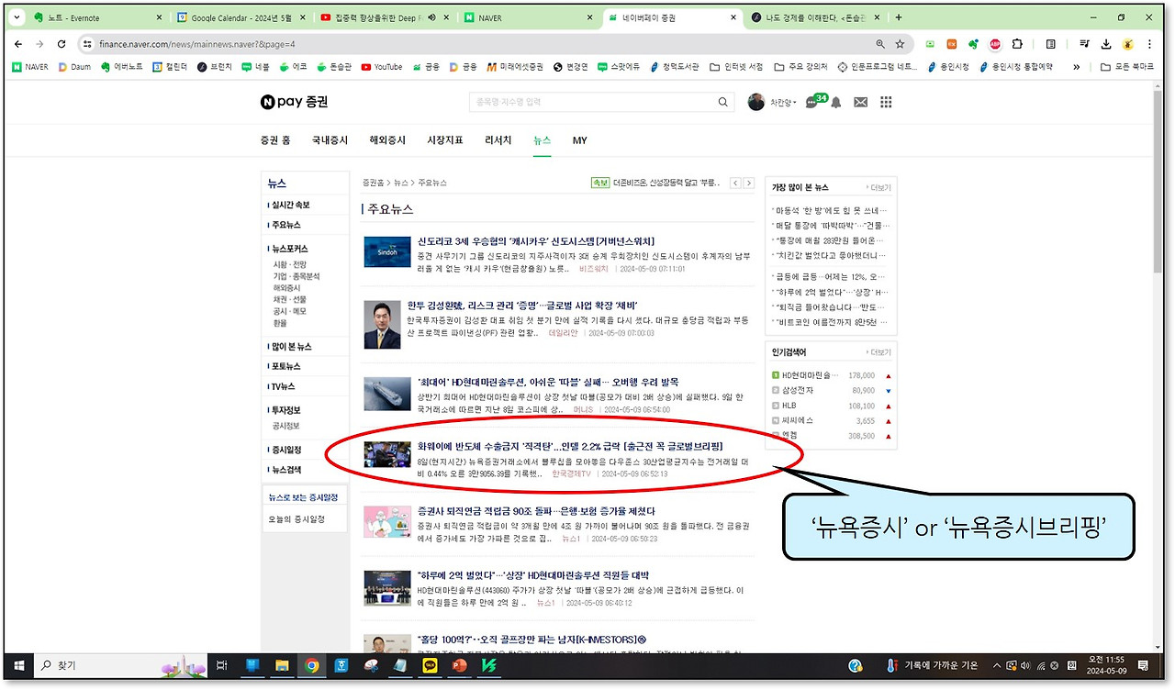Viewport: 1175px width, 690px height.
Task: Open the Sindoh article thumbnail
Action: click(386, 251)
